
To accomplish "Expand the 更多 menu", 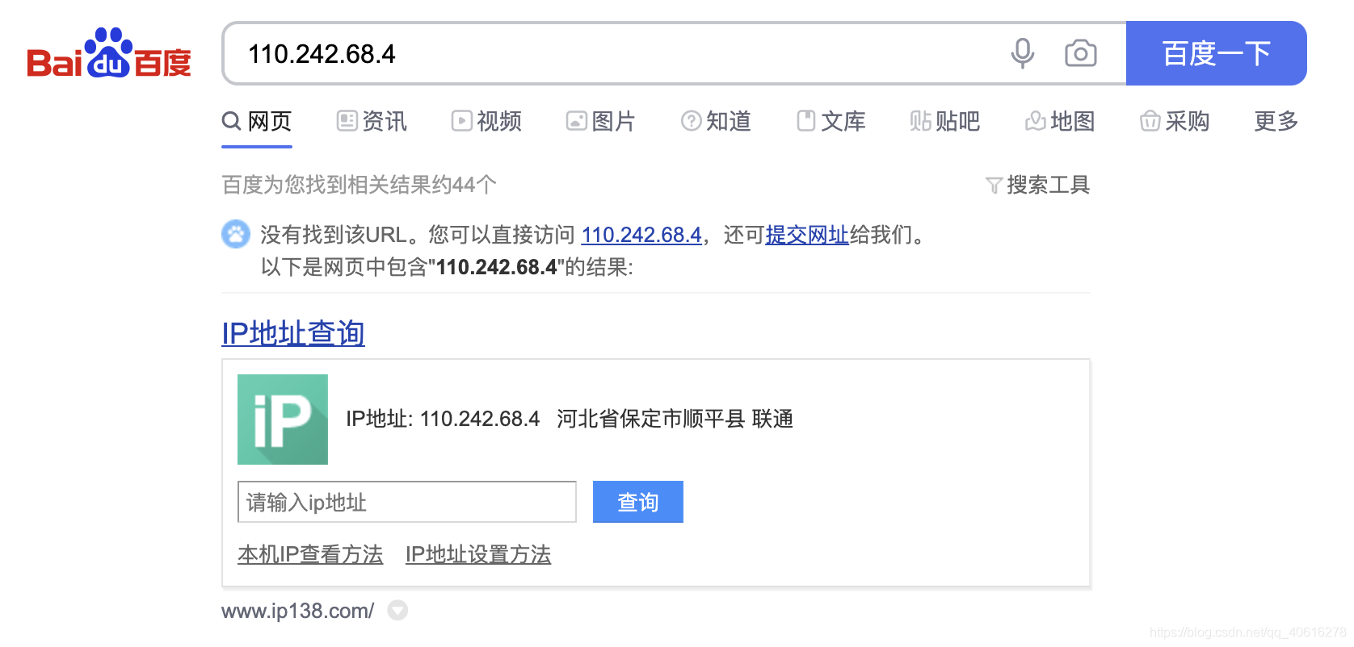I will [1276, 121].
